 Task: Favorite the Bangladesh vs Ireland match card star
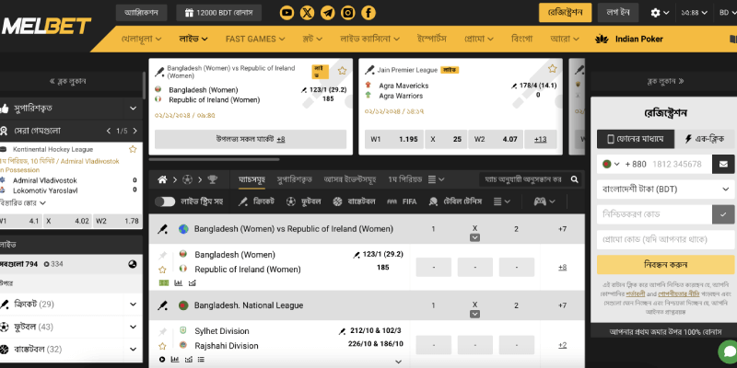(x=343, y=70)
